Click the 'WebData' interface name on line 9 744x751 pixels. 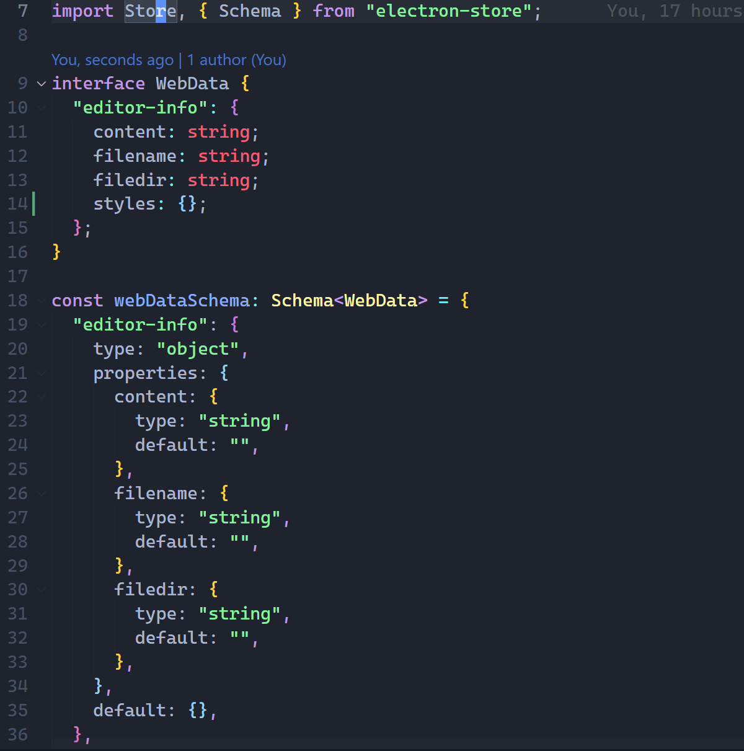tap(192, 84)
